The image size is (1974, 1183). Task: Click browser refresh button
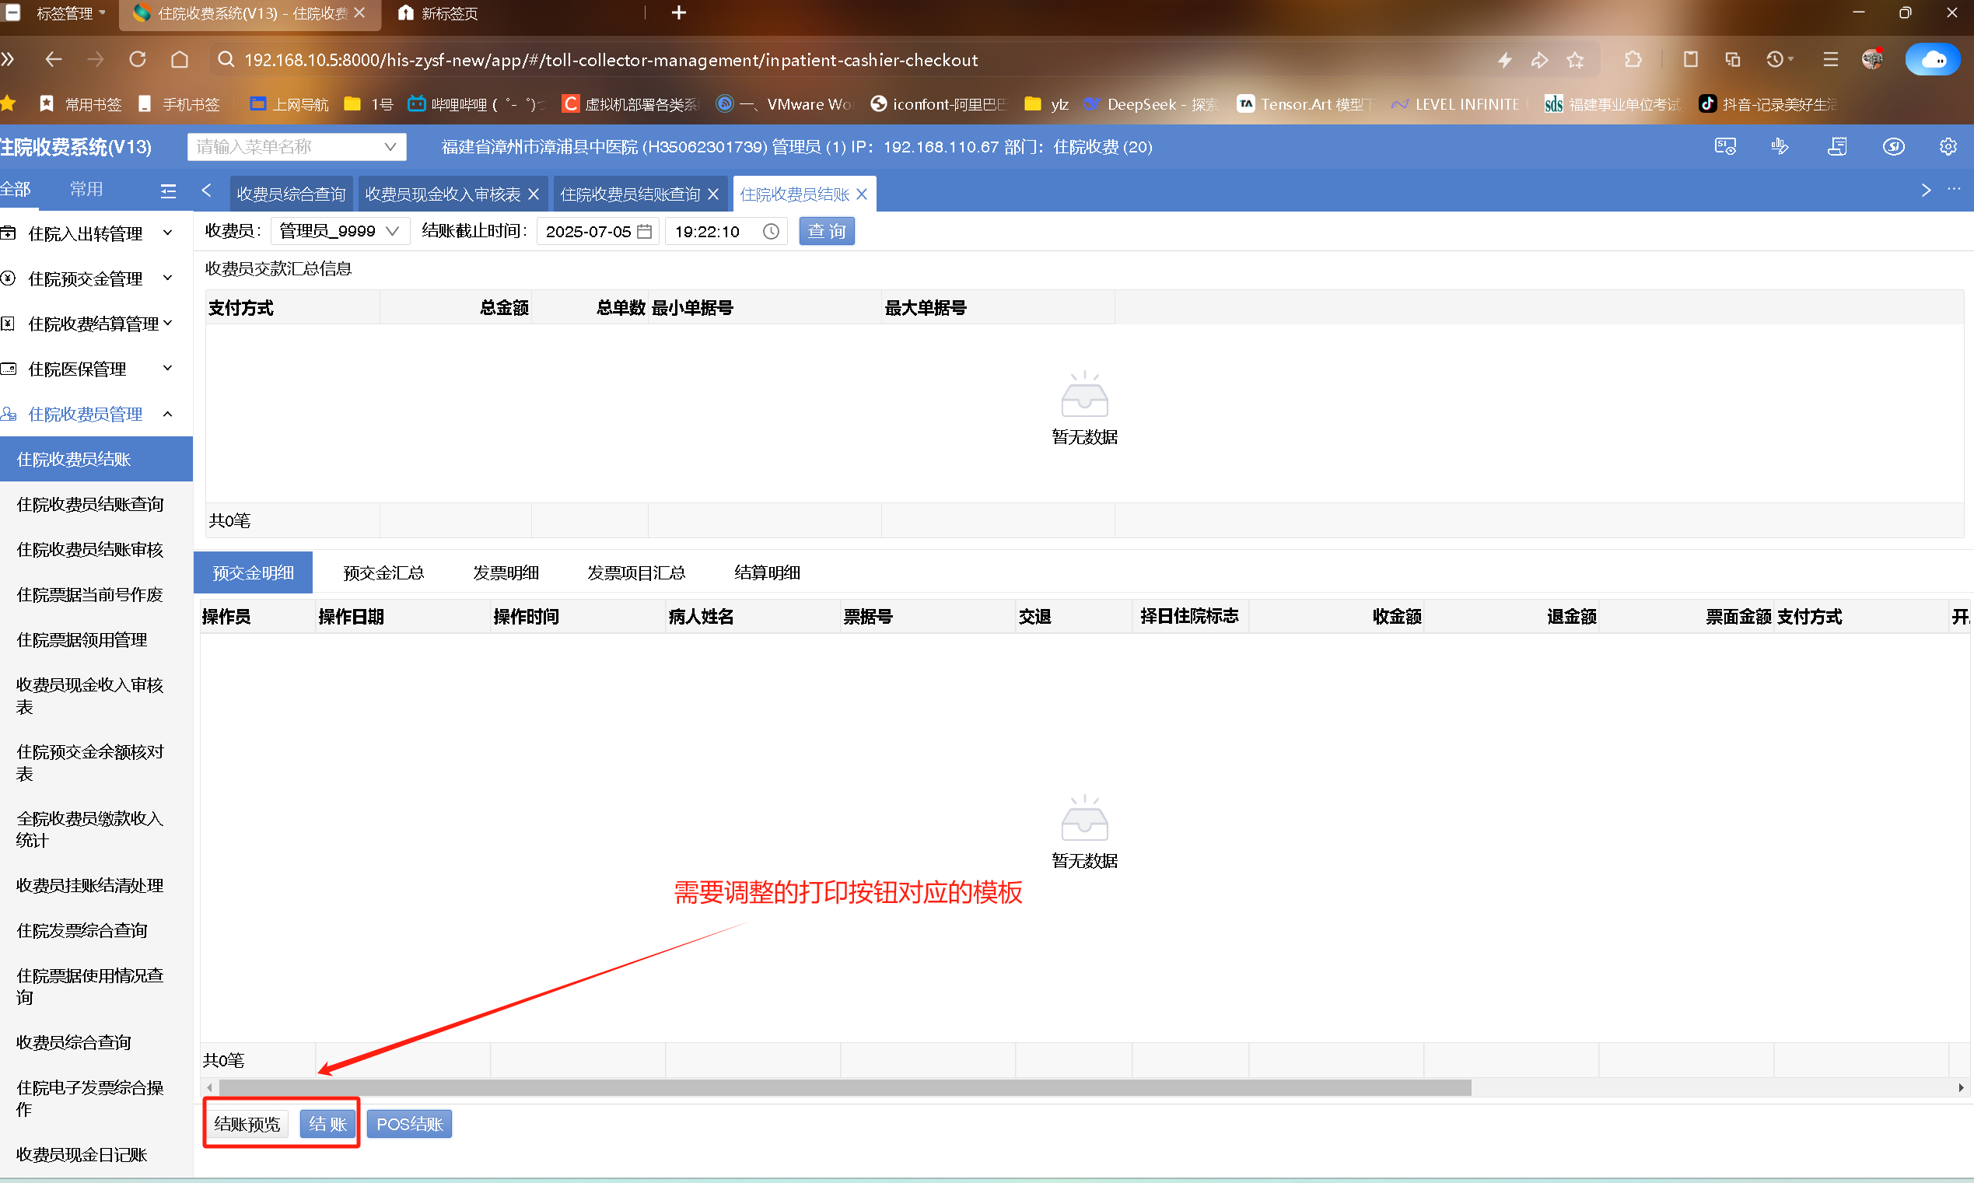point(138,60)
